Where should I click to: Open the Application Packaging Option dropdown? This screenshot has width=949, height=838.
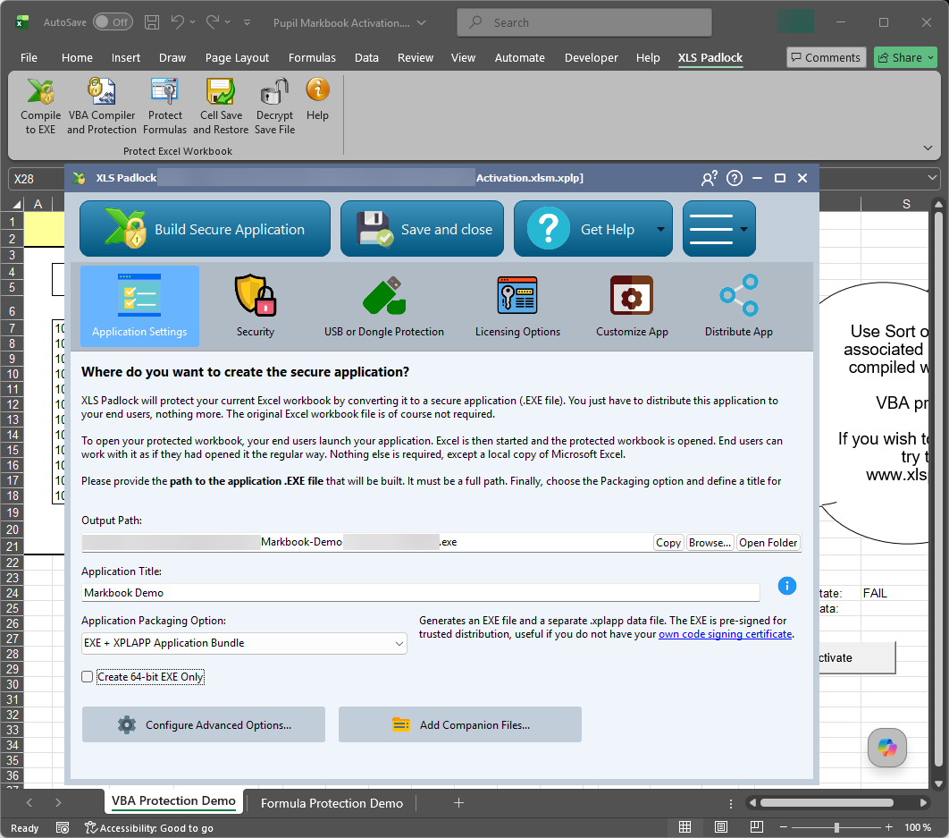(244, 643)
